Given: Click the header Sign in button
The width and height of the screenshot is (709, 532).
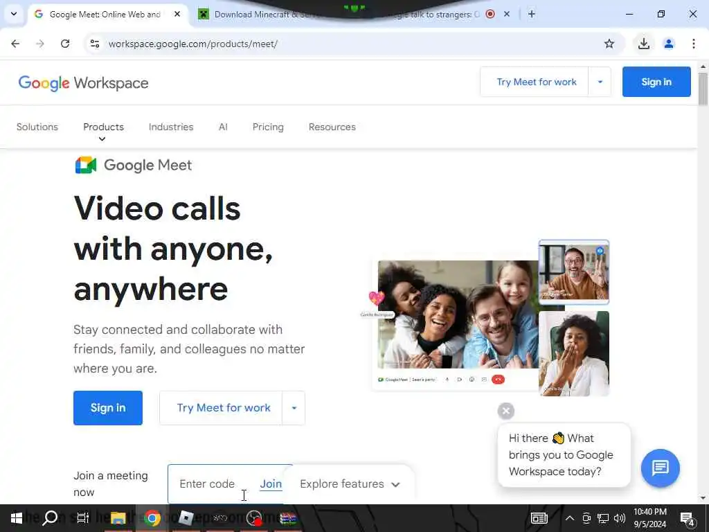Looking at the screenshot, I should [656, 82].
